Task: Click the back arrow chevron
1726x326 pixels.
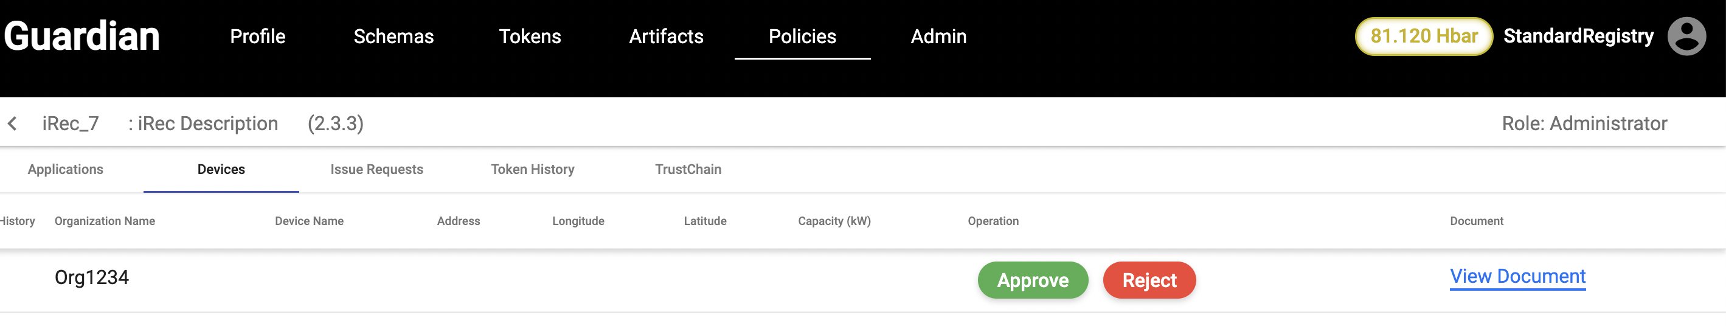Action: click(x=13, y=124)
